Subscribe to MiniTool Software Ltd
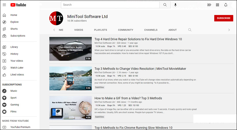Viewport: 237px width, 130px height. pos(223,18)
